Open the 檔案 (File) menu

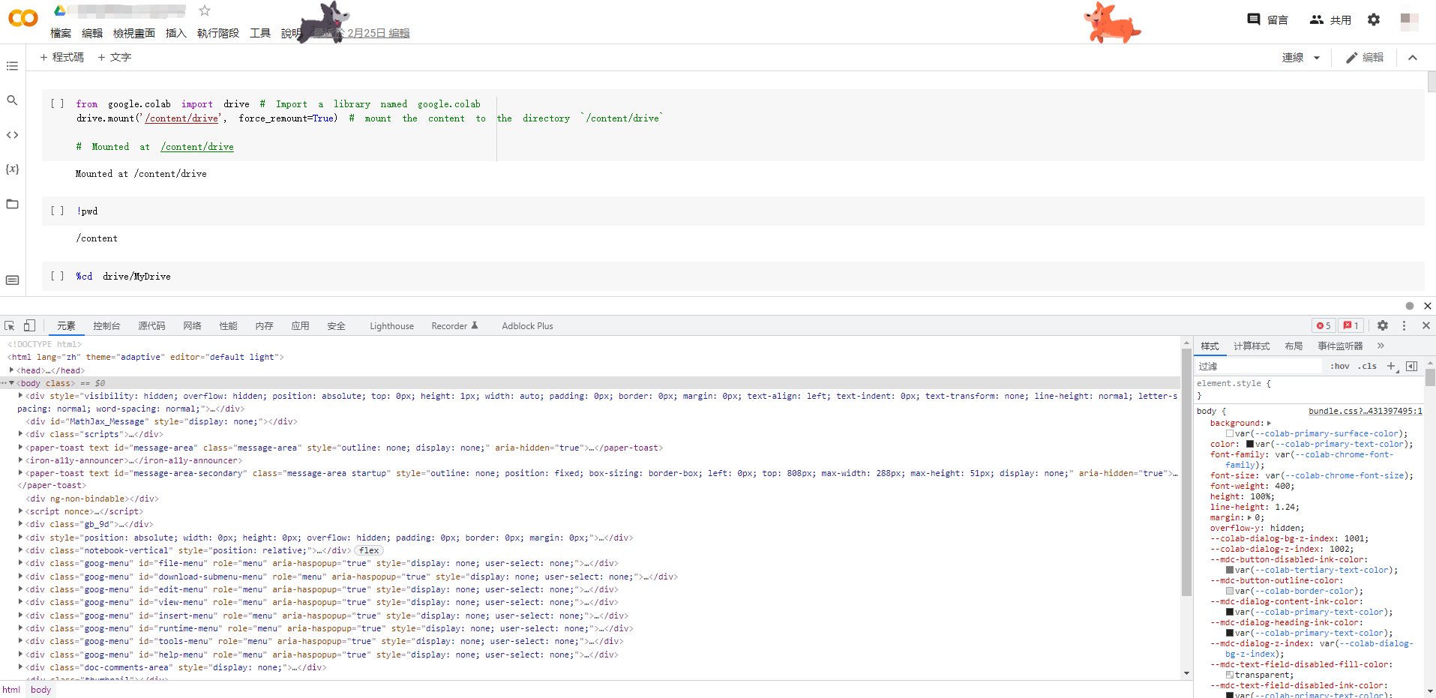pos(61,33)
